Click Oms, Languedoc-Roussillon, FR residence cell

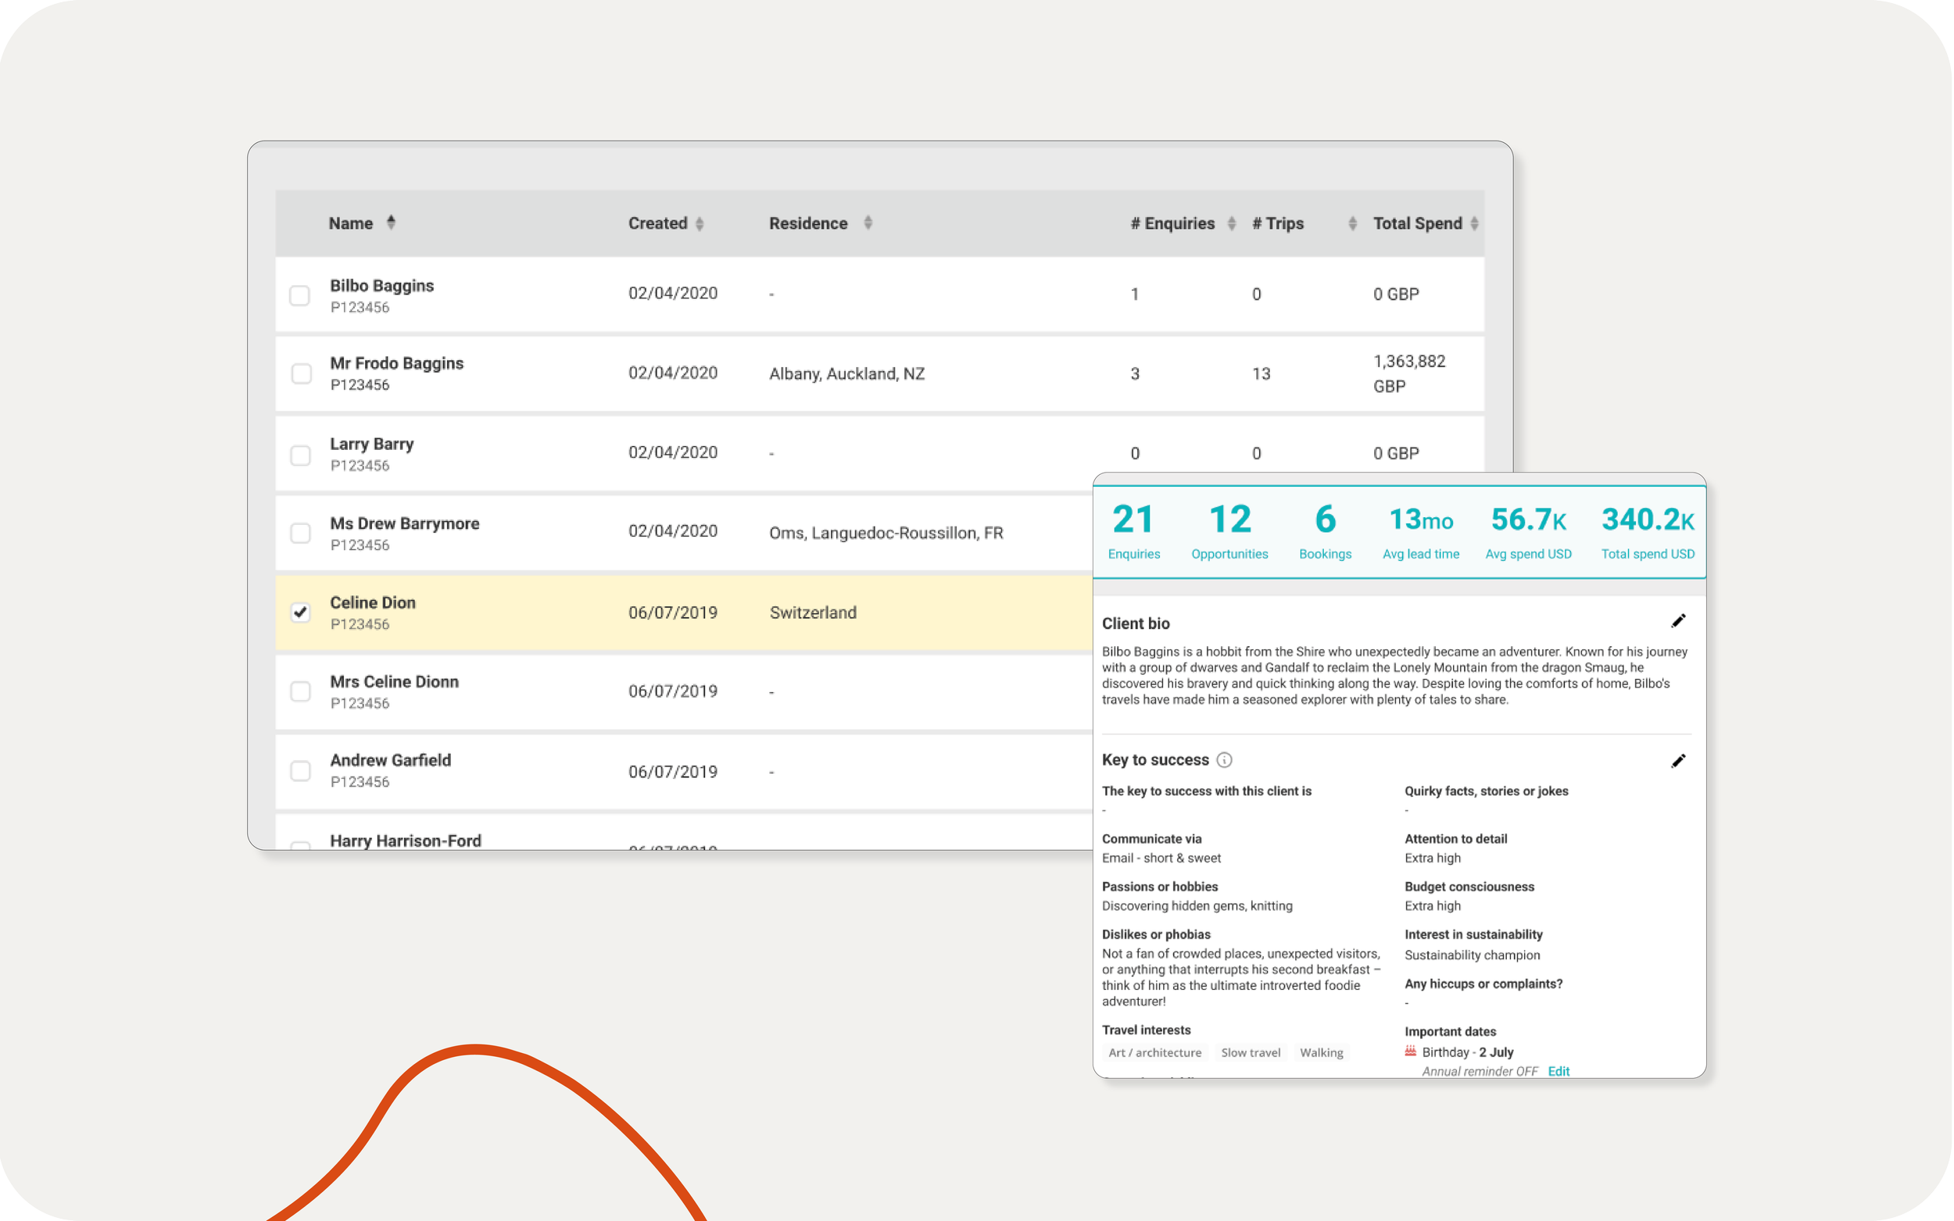coord(887,533)
